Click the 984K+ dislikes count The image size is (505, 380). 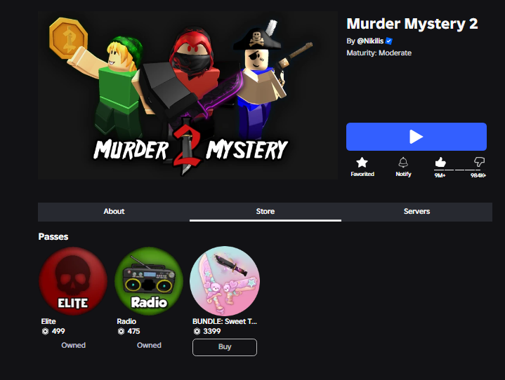click(478, 175)
